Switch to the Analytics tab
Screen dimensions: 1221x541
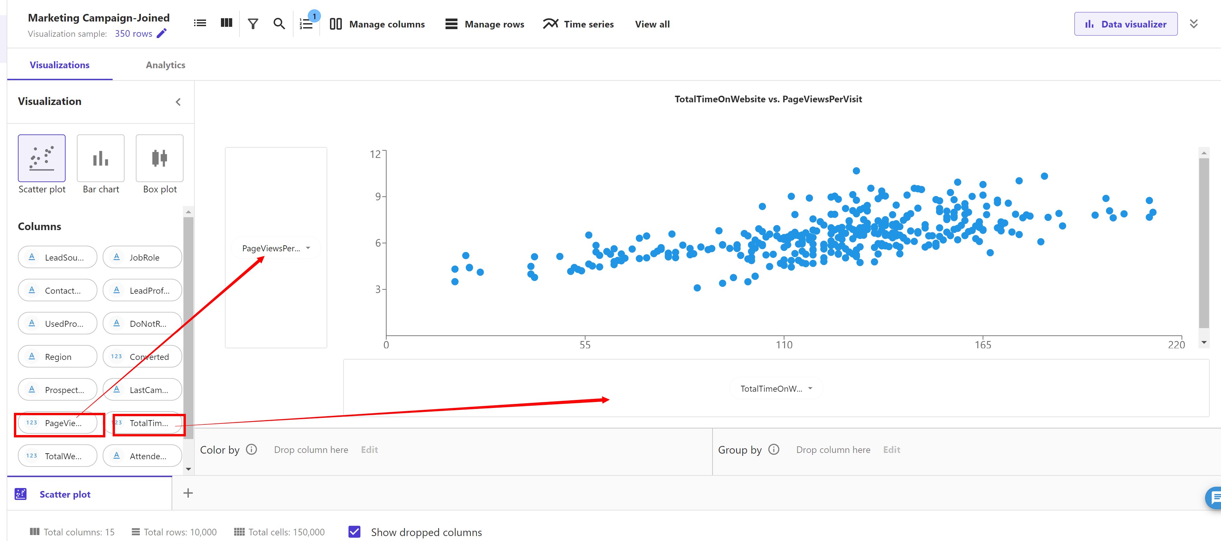(x=165, y=65)
